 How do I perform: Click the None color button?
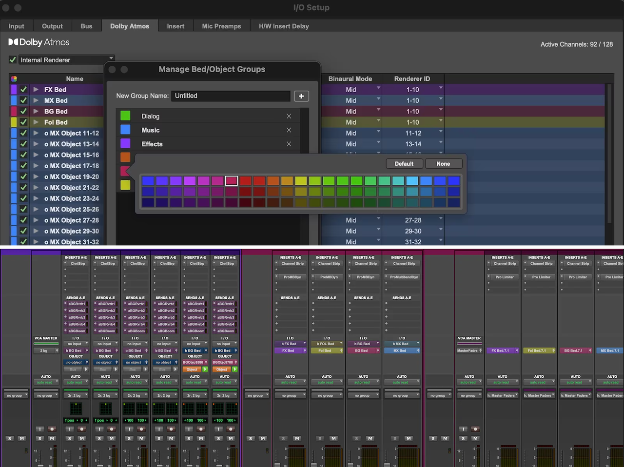[x=443, y=164]
